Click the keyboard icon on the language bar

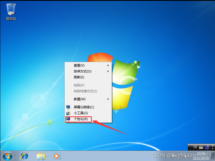(201, 147)
